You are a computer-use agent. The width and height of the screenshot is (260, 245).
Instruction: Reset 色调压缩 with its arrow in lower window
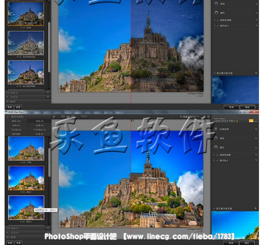[x=256, y=129]
